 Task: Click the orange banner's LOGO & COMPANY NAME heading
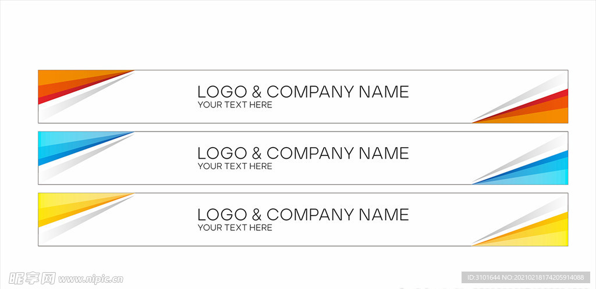point(303,92)
